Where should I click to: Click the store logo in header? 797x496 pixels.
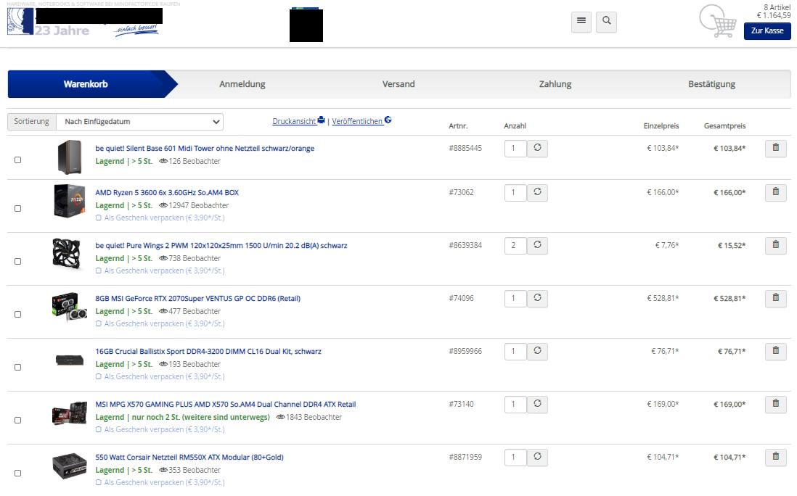pos(84,22)
